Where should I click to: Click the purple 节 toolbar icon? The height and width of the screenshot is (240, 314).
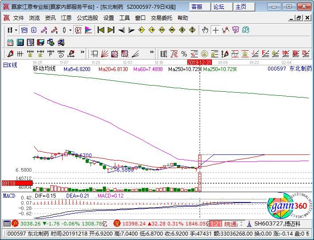236,30
